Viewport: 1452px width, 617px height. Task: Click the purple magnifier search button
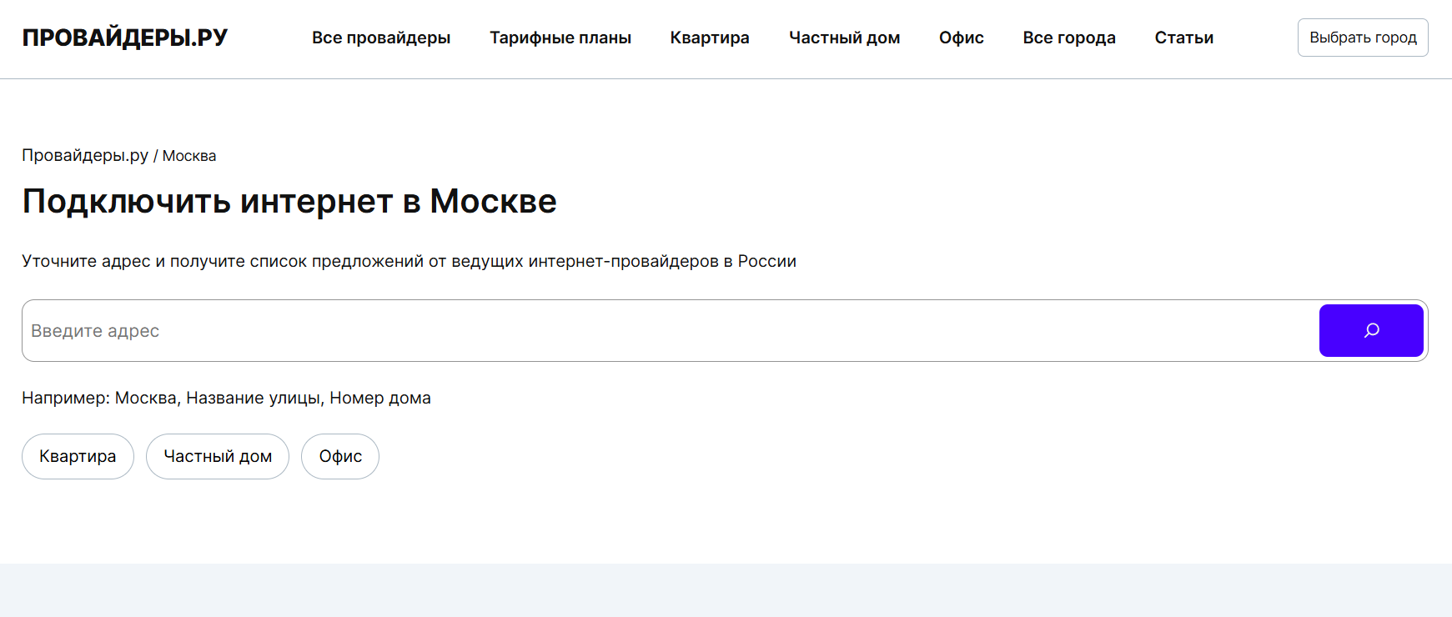coord(1371,330)
